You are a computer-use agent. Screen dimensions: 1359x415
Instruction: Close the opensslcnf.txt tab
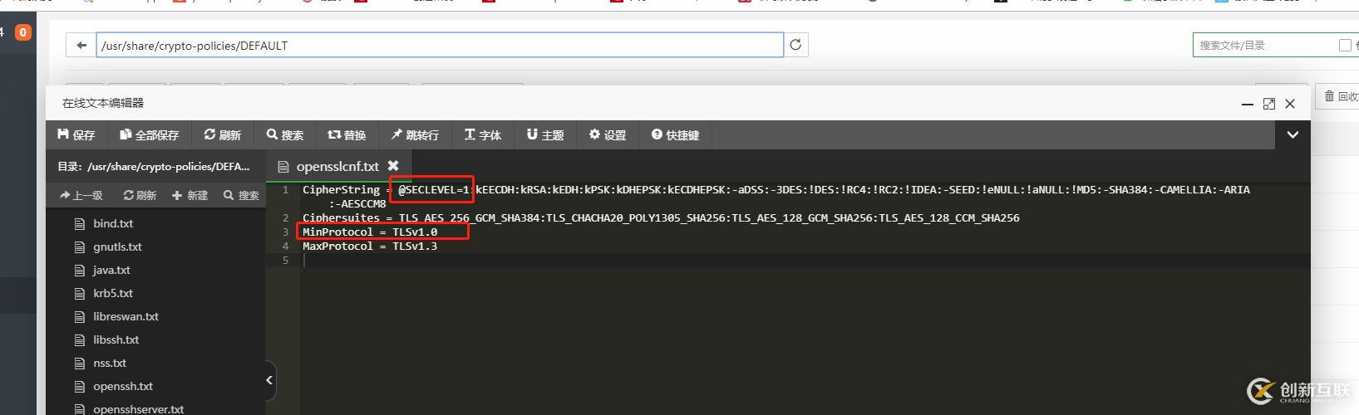[x=393, y=166]
